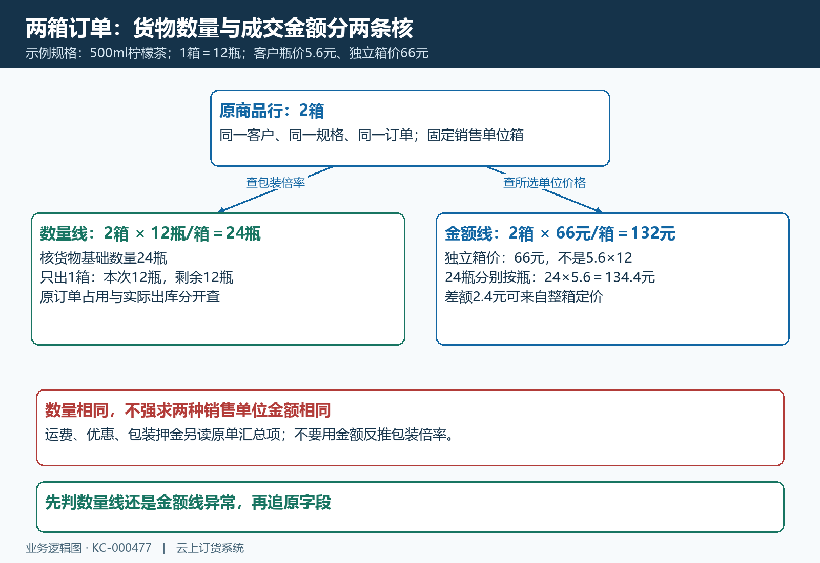Click the line 24瓶分别按瓶：24×5.6＝134.4元

coord(550,277)
